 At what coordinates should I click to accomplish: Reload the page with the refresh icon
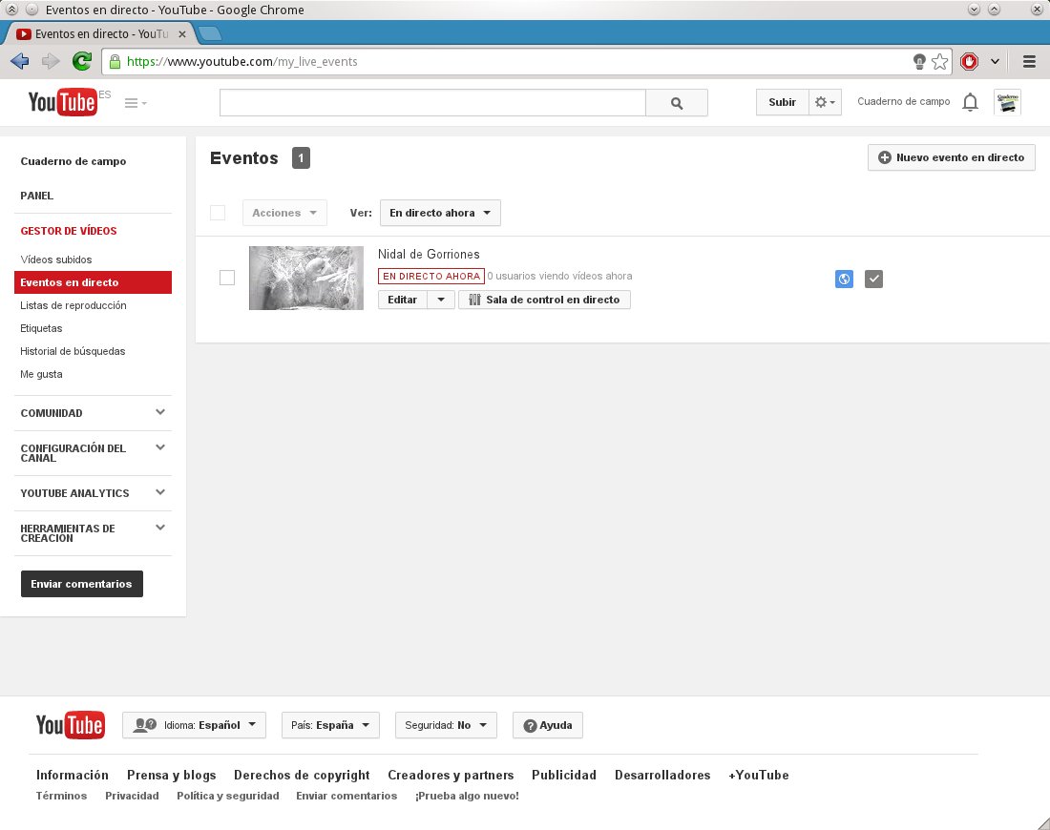point(82,62)
